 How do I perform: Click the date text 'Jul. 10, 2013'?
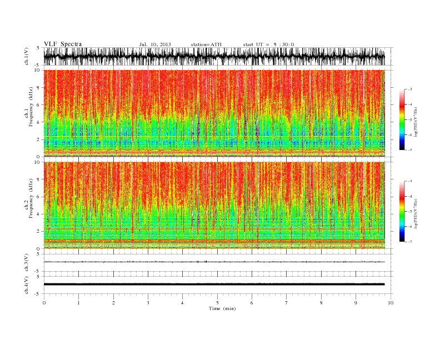click(155, 44)
